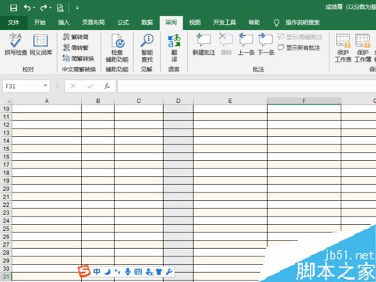376x282 pixels.
Task: Click the Sogou S logo on IME bar
Action: point(84,271)
